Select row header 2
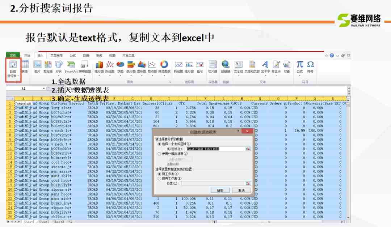 point(10,108)
